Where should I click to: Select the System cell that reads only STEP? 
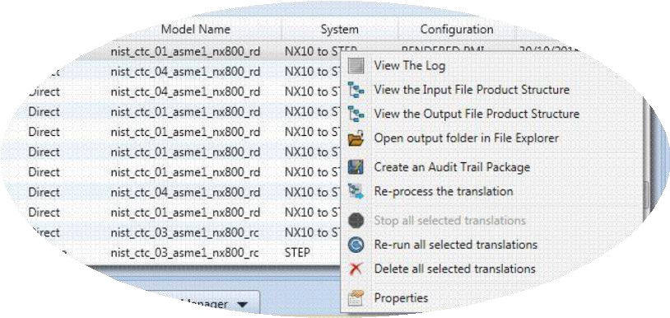(297, 253)
